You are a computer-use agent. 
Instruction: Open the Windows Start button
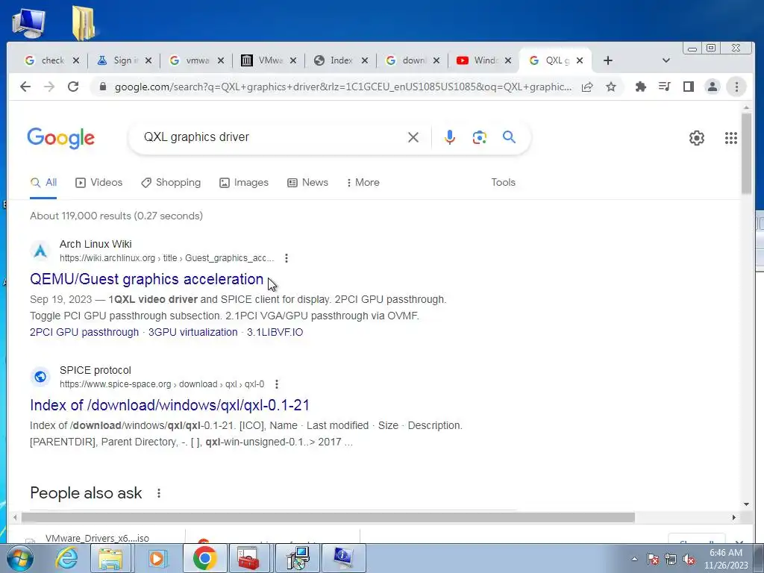coord(19,558)
